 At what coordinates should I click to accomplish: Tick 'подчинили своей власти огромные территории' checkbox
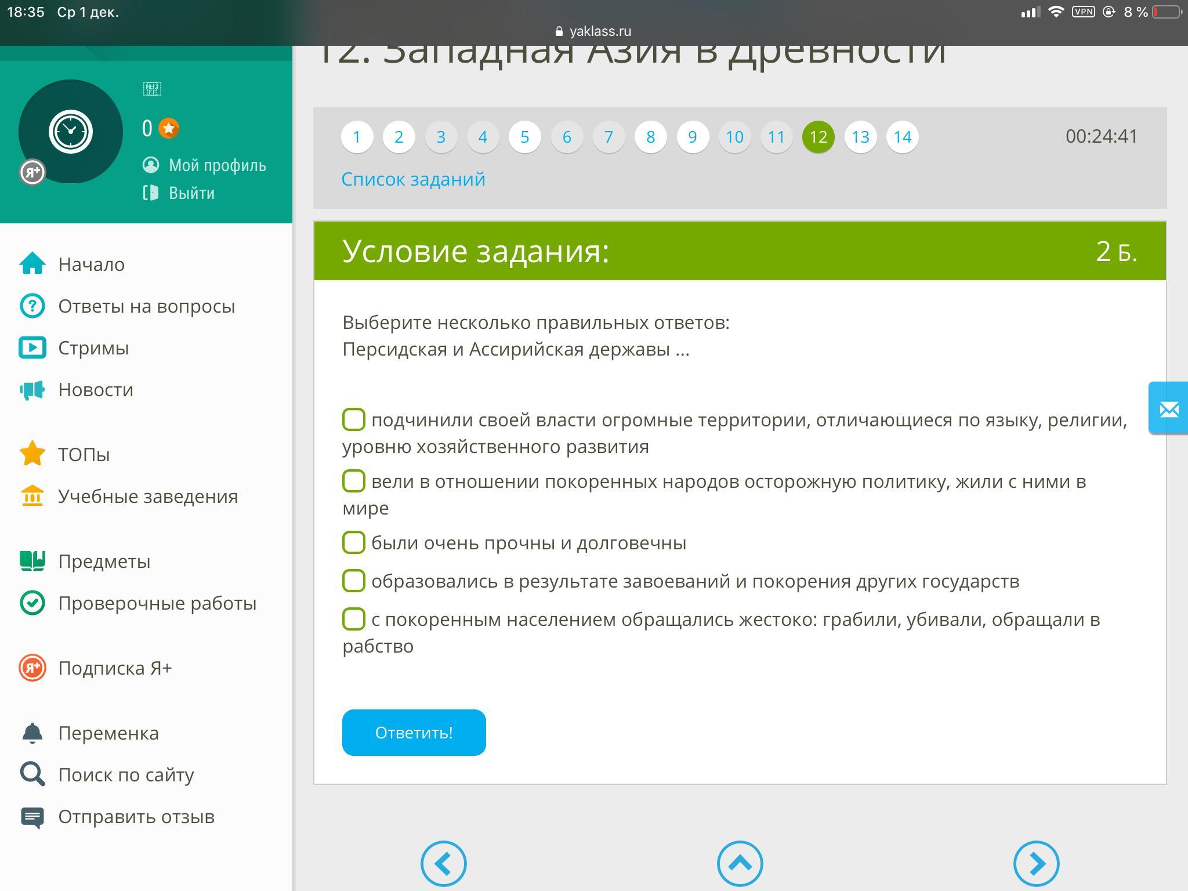353,419
